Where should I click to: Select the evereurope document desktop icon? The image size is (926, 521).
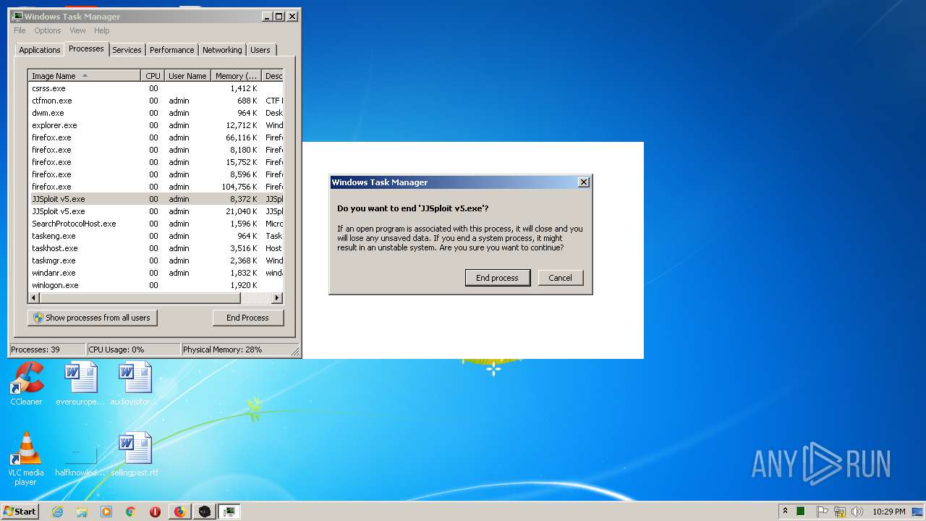[x=80, y=384]
